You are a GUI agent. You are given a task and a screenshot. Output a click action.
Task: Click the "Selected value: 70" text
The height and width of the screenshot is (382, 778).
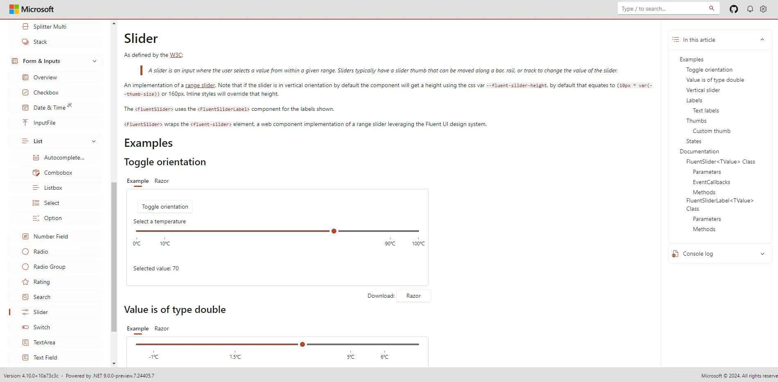[156, 268]
